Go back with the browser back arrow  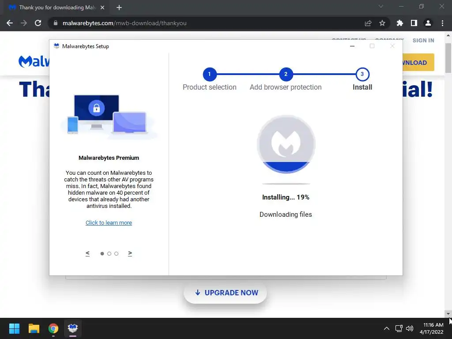click(x=10, y=23)
